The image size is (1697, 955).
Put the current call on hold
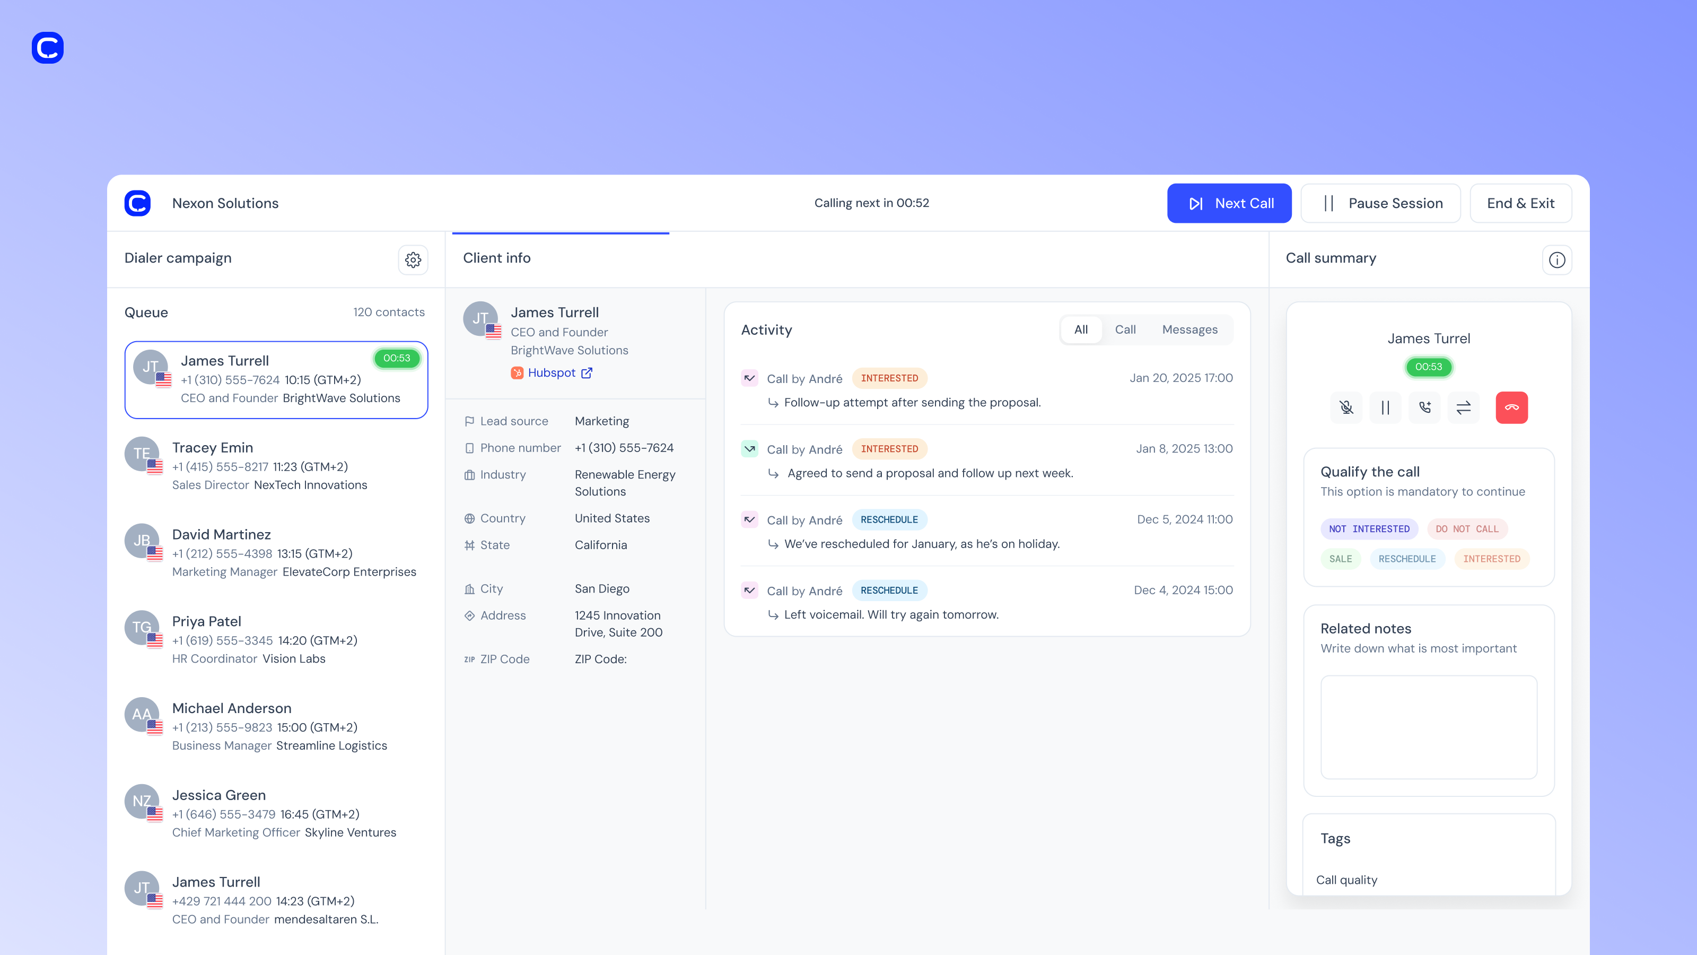pos(1385,407)
